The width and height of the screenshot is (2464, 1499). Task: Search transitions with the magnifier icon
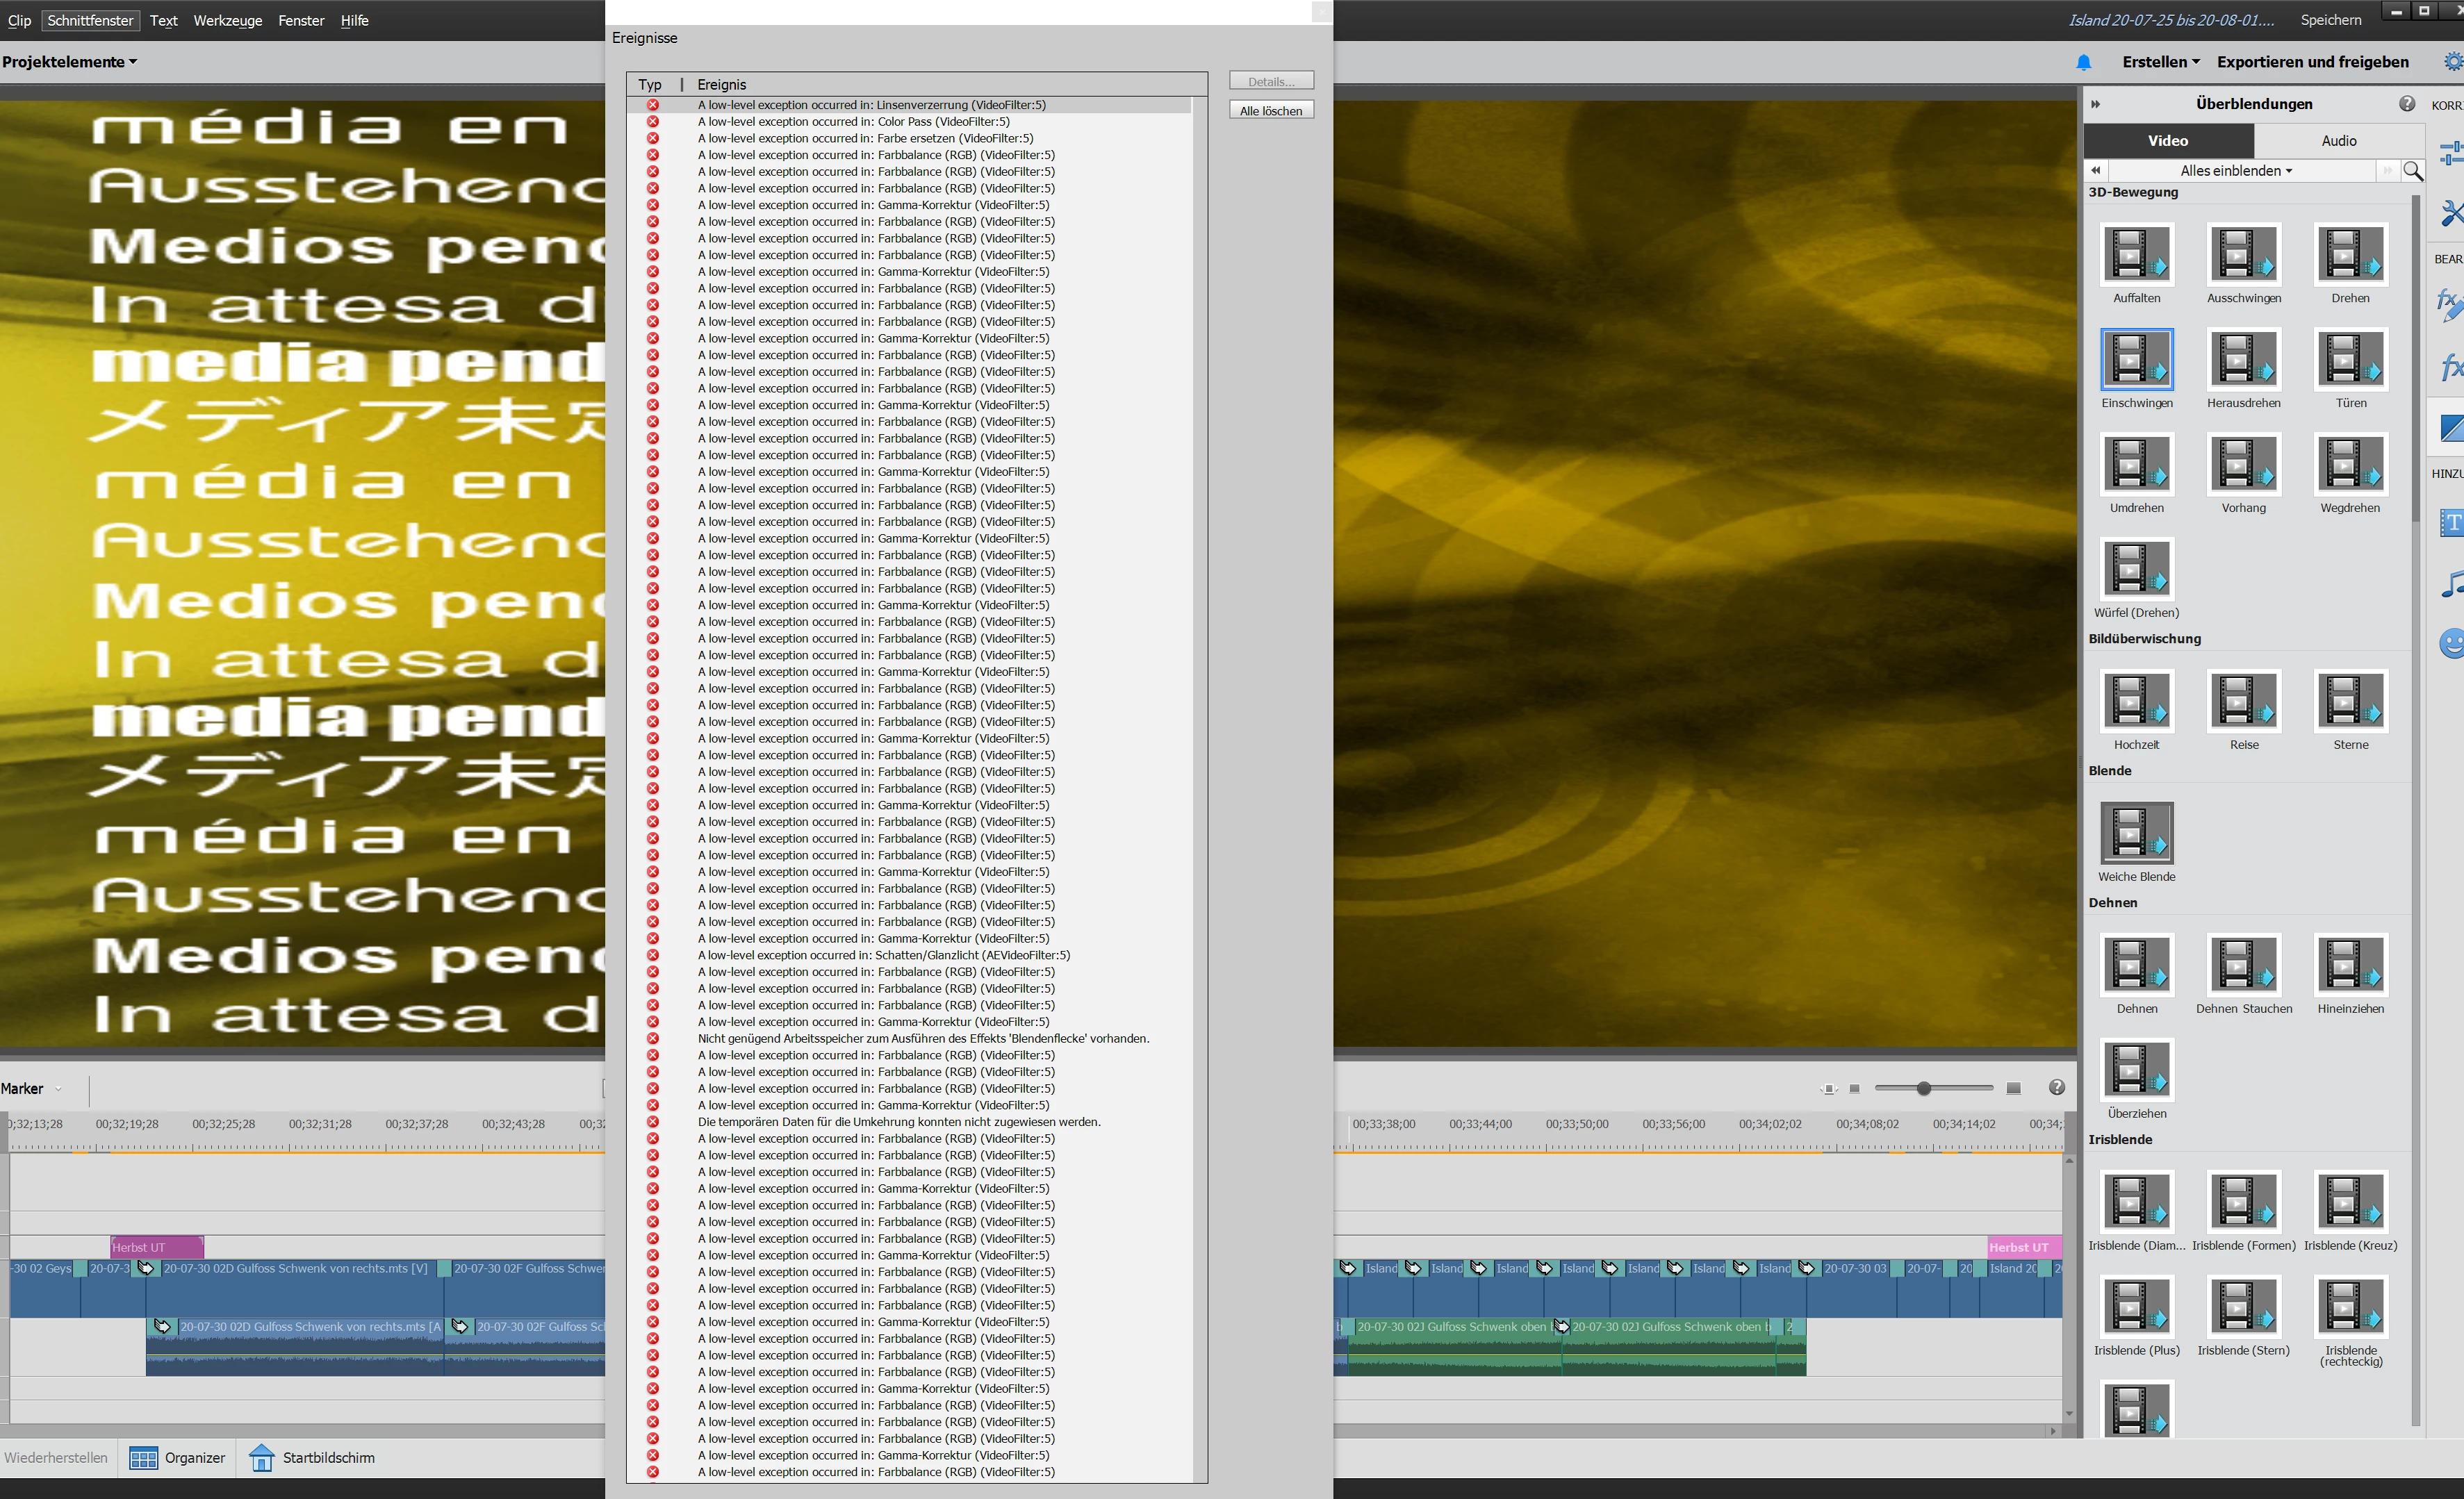click(2412, 171)
